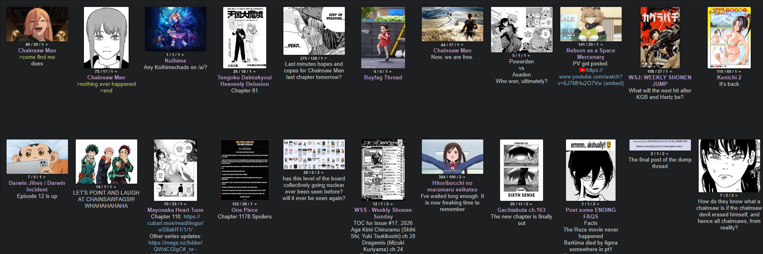Image resolution: width=763 pixels, height=254 pixels.
Task: Open menu arrow beside 44 / 17 / 1 stats
Action: pos(462,45)
